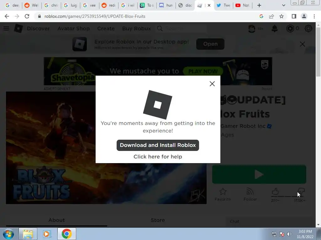Screen dimensions: 321x240
Task: Open the Windows Start menu
Action: (8, 234)
